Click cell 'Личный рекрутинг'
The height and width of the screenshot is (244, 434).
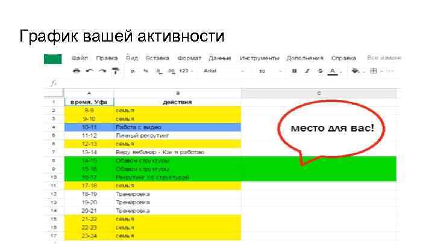click(x=177, y=136)
